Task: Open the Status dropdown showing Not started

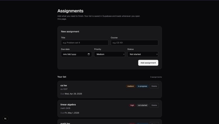Action: coord(143,54)
